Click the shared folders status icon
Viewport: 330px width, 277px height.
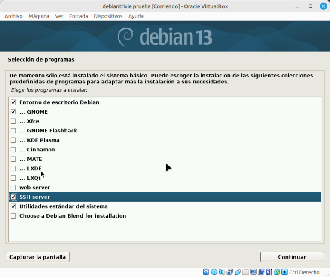coord(245,272)
